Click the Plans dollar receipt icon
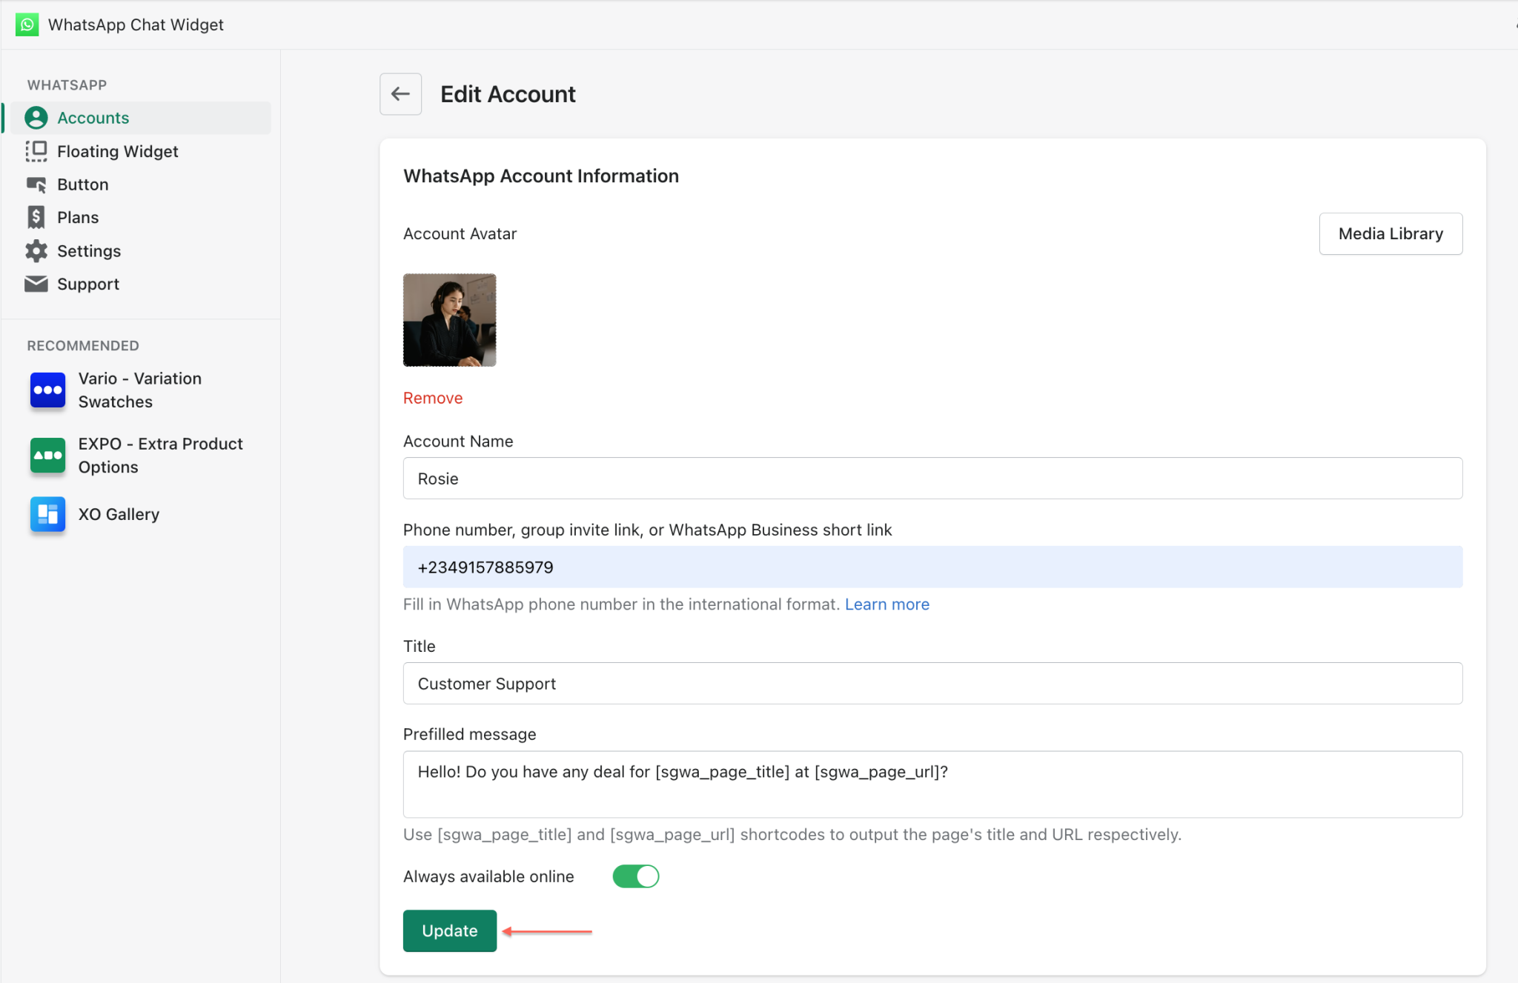 (x=36, y=217)
